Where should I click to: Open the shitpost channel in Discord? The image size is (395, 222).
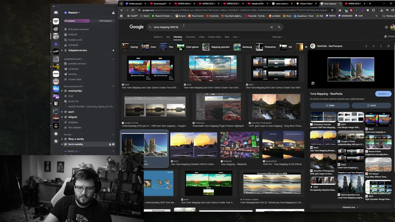73,117
